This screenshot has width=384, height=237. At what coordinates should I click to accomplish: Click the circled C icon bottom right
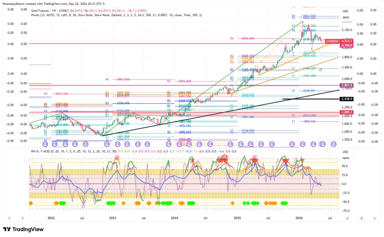[x=375, y=218]
